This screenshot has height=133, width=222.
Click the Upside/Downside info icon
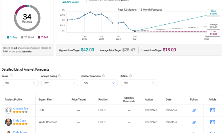(103, 76)
